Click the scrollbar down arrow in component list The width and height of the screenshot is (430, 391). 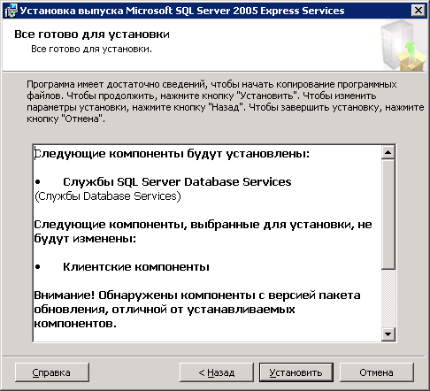click(388, 334)
